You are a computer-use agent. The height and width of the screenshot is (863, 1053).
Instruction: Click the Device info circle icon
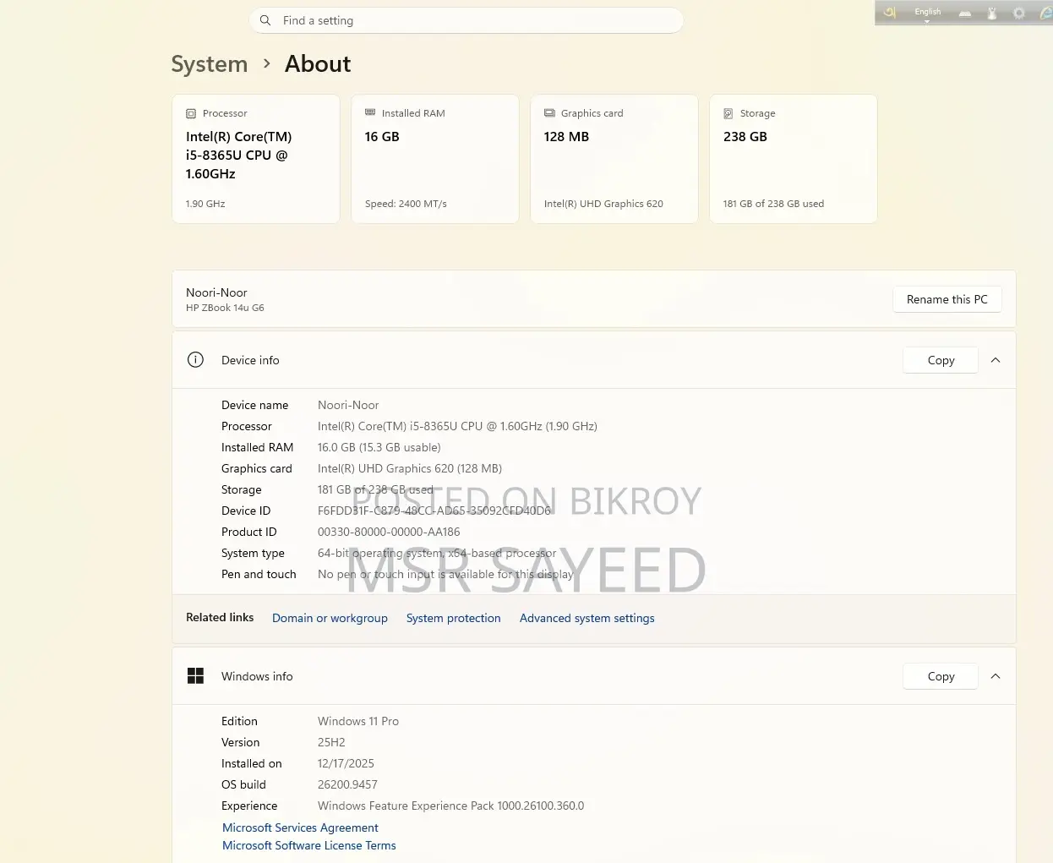pyautogui.click(x=195, y=360)
